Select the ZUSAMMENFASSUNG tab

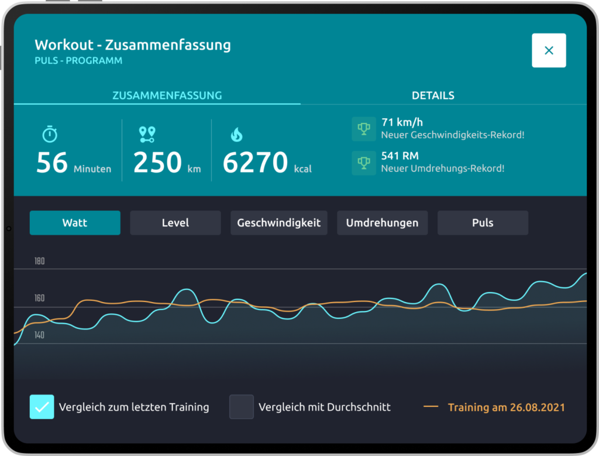tap(167, 95)
